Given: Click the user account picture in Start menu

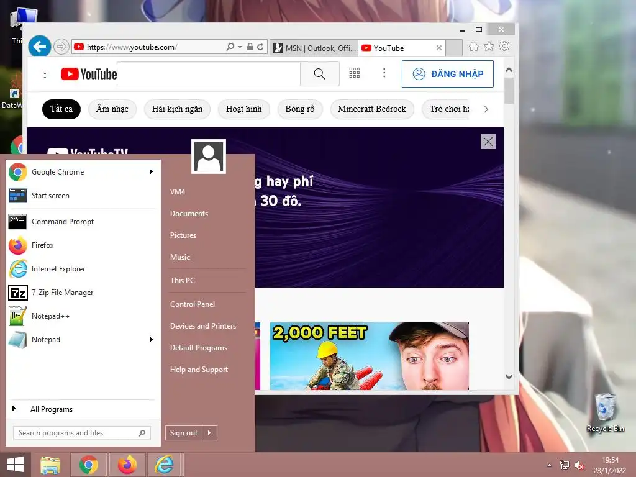Looking at the screenshot, I should pyautogui.click(x=209, y=157).
